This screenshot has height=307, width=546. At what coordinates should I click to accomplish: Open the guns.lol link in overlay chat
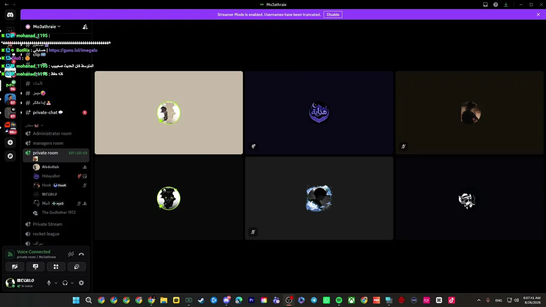pos(73,50)
